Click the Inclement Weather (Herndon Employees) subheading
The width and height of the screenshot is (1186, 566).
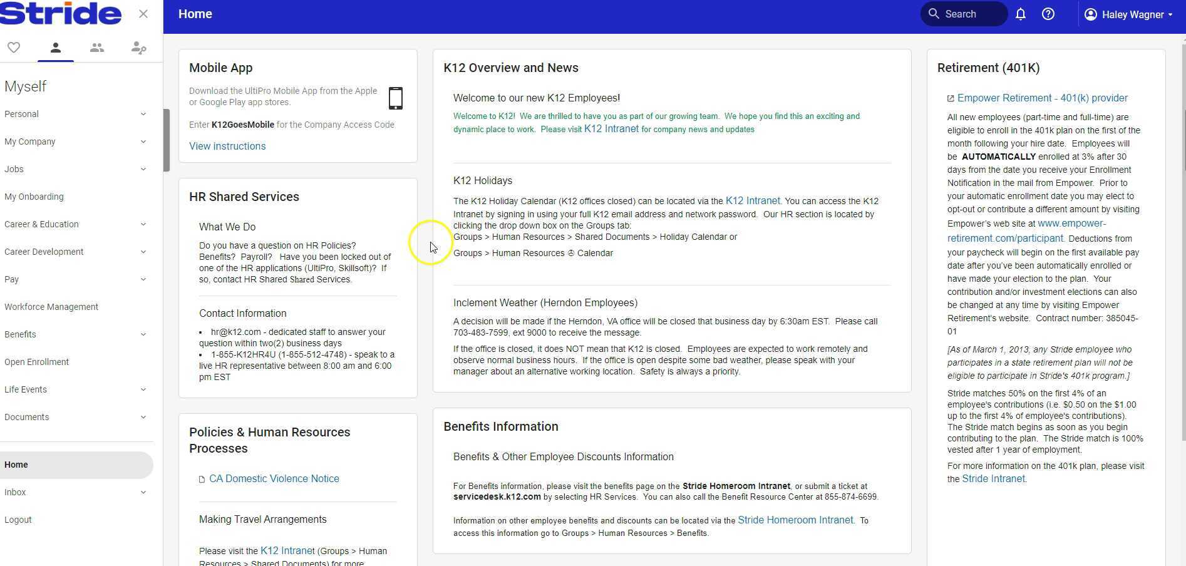pos(545,302)
